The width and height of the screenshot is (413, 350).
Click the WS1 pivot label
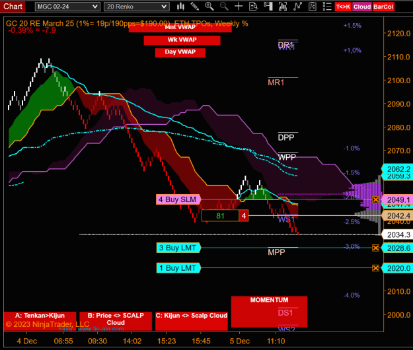(286, 219)
